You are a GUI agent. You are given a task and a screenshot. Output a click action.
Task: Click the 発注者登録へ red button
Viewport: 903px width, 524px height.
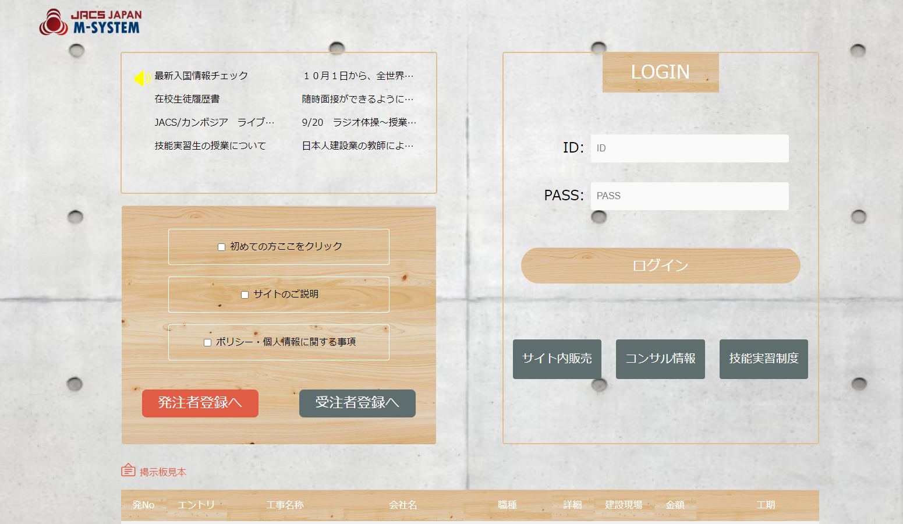coord(200,403)
